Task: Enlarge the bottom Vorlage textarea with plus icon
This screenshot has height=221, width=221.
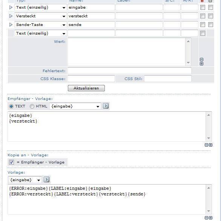Action: point(211,218)
